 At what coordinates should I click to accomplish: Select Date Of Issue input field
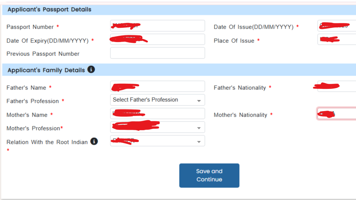pos(337,26)
